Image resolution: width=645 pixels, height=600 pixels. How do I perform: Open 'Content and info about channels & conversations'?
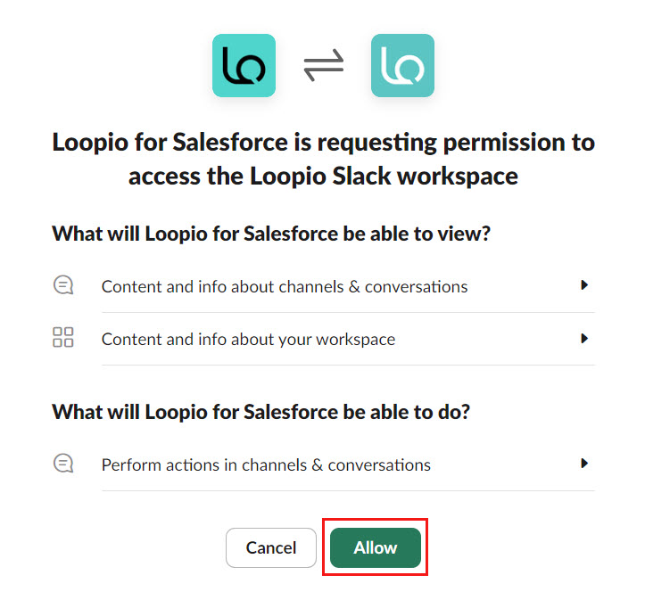coord(285,286)
